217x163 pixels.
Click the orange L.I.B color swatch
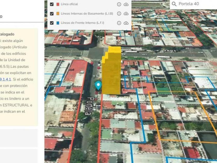(58, 13)
